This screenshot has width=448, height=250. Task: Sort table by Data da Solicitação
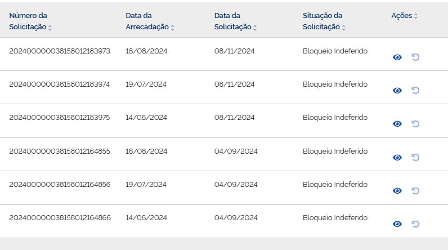255,28
